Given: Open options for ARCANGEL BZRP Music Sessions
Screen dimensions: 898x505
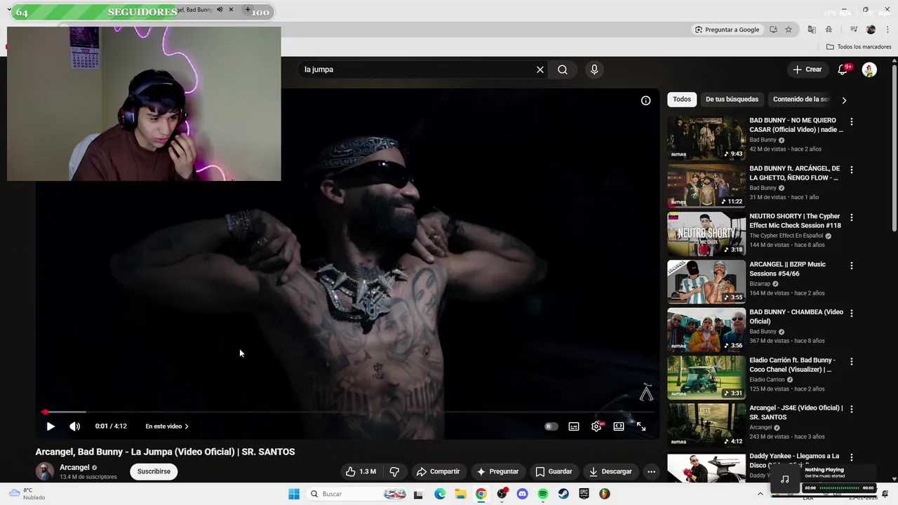Looking at the screenshot, I should click(852, 266).
